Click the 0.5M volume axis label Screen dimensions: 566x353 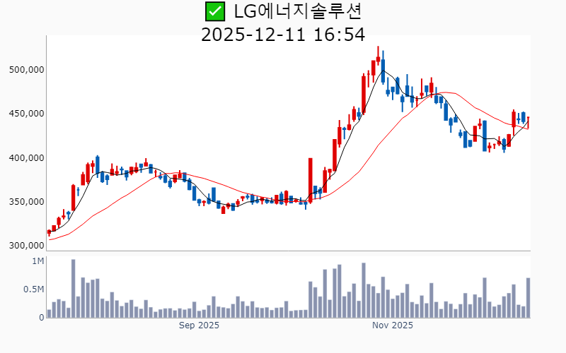(33, 289)
